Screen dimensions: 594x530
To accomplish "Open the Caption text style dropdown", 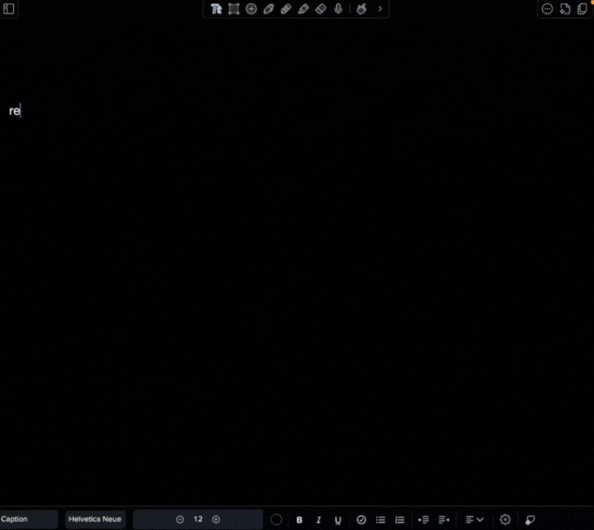I will click(x=29, y=519).
